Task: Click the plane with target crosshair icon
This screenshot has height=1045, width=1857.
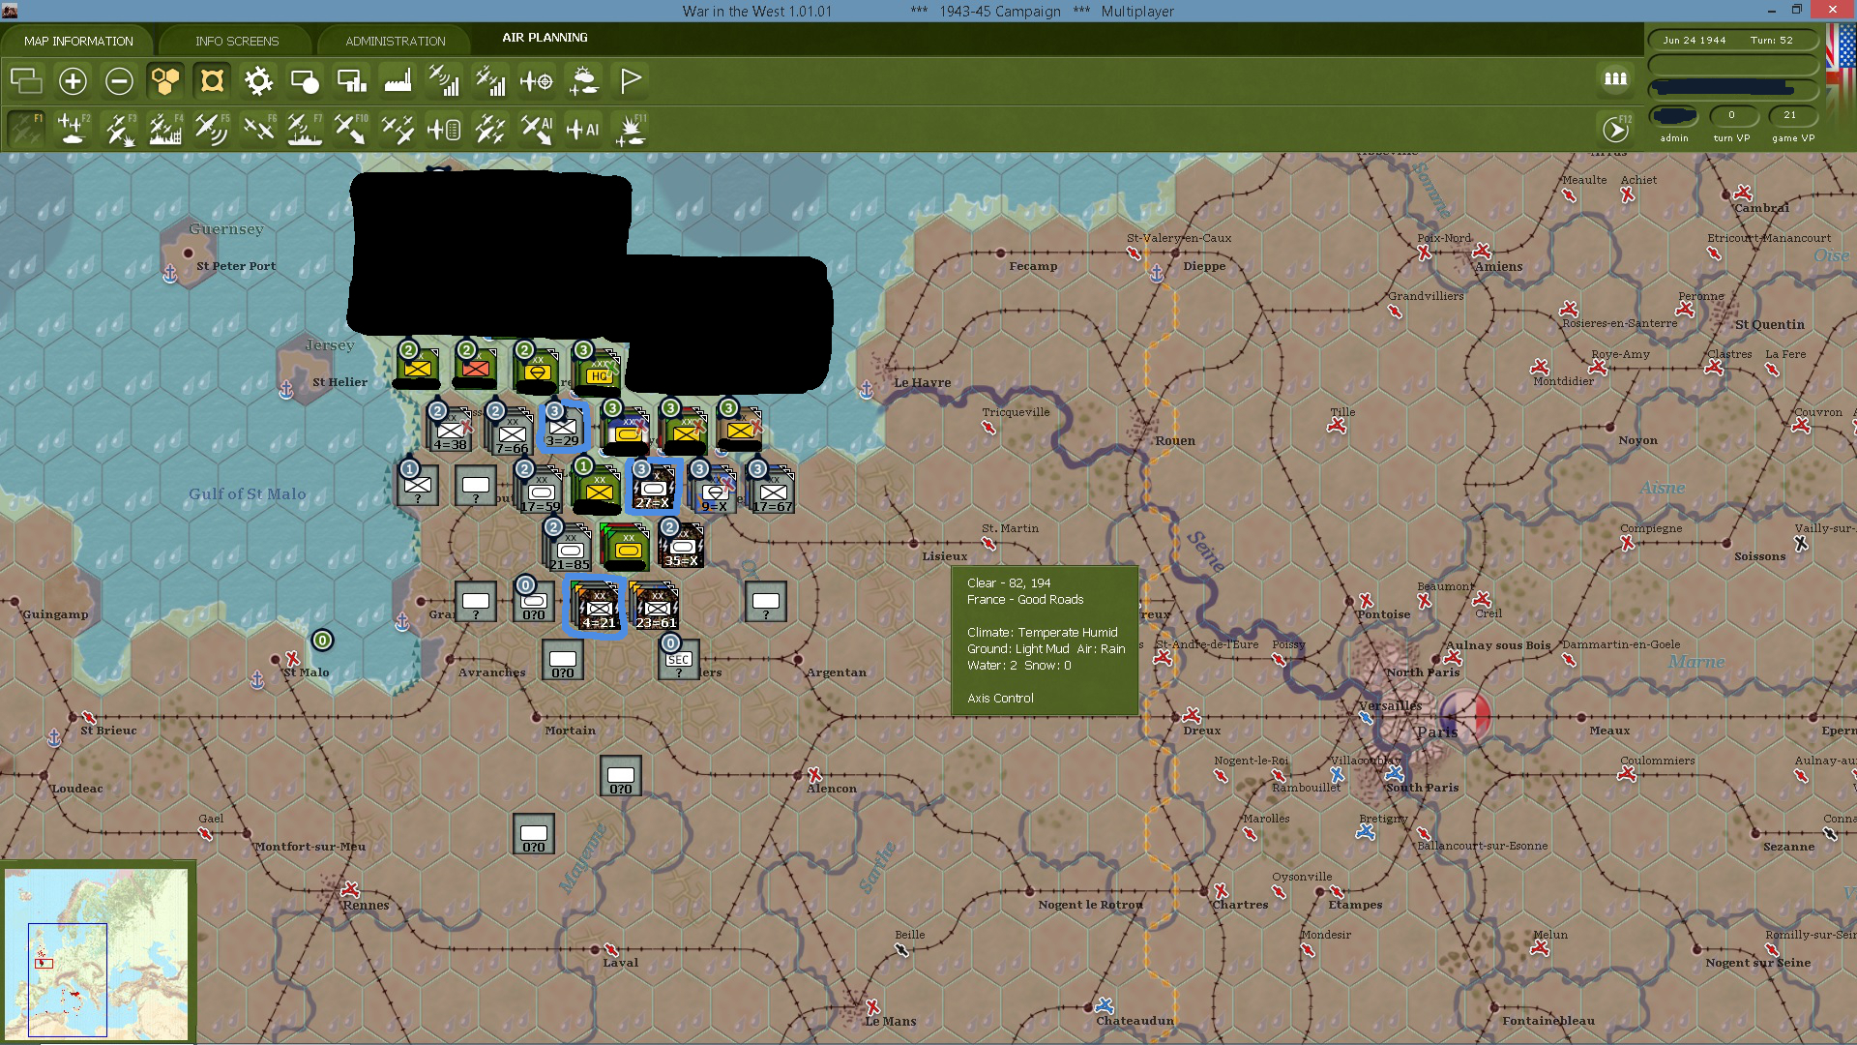Action: pos(537,81)
